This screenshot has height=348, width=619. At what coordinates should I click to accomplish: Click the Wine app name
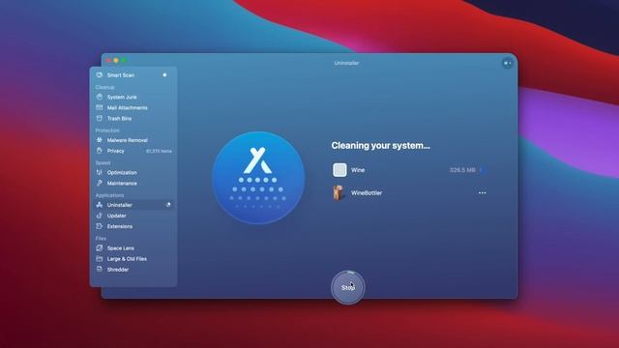[358, 170]
